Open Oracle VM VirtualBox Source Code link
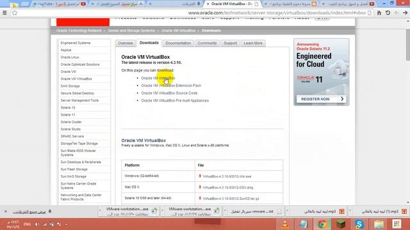This screenshot has height=230, width=410. pos(169,93)
